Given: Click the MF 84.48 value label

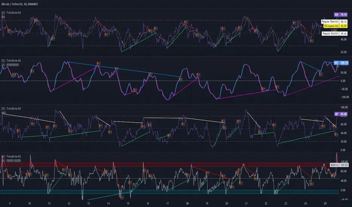Looking at the screenshot, I should (x=341, y=114).
